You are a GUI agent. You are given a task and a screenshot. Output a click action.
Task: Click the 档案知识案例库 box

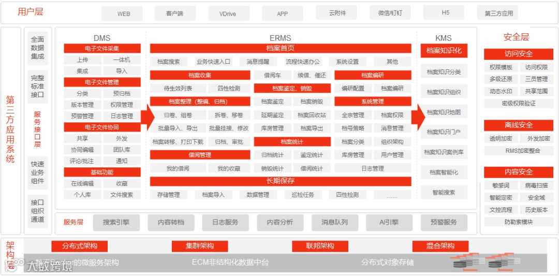[x=444, y=152]
